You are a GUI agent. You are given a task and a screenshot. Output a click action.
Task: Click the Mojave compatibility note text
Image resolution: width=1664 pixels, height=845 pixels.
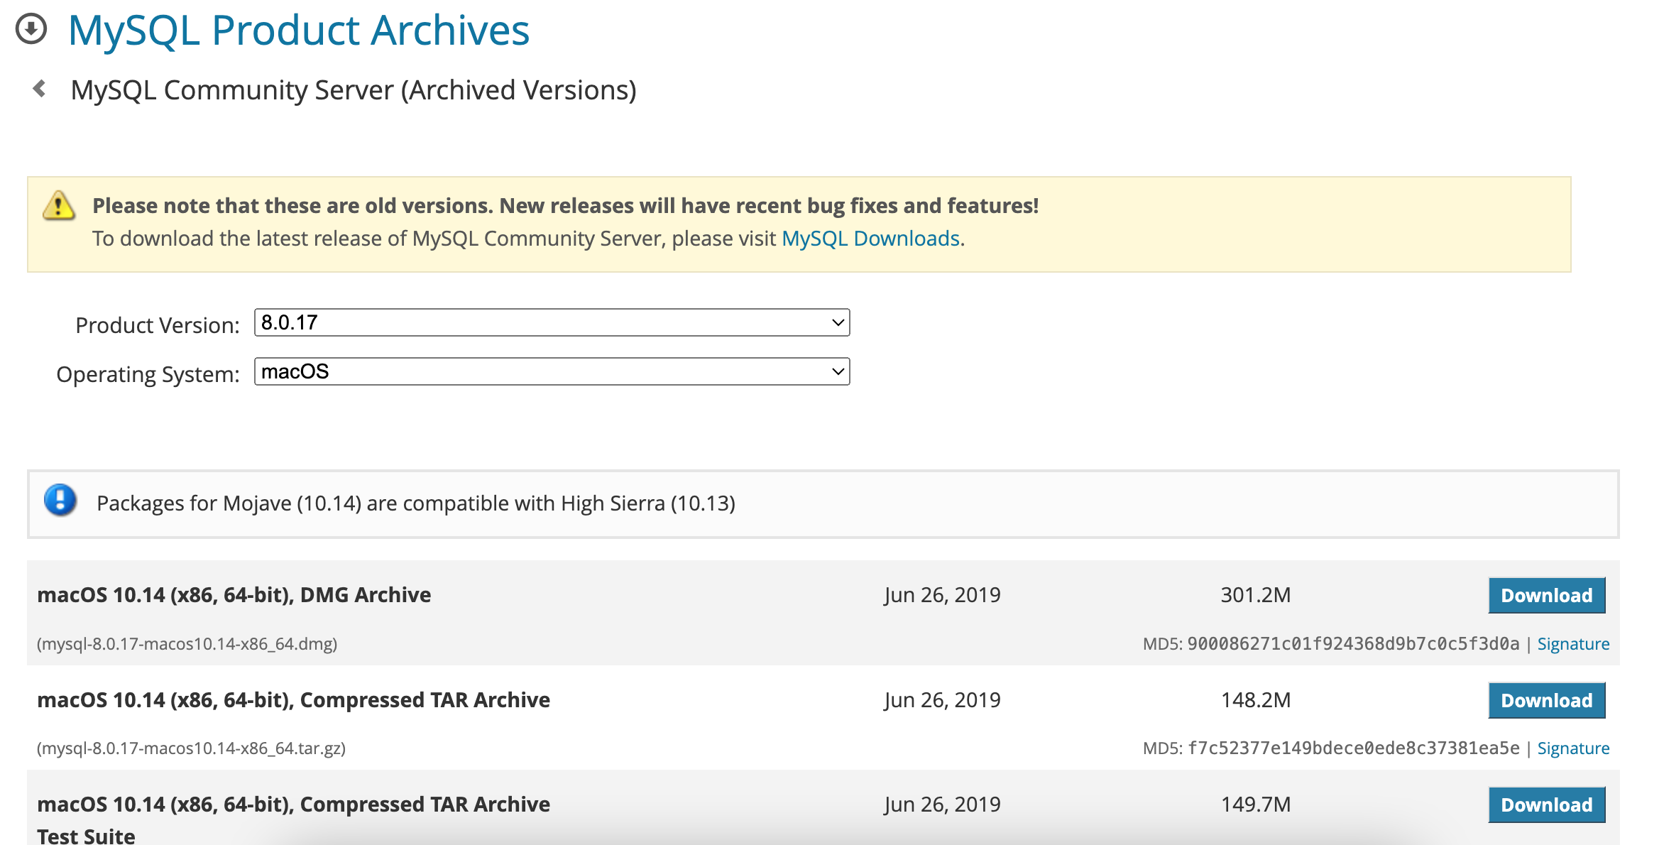click(416, 503)
